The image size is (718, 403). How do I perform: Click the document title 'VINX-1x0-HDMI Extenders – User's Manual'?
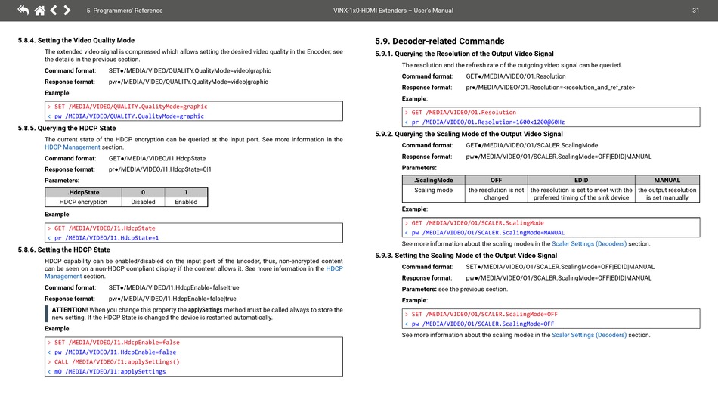pyautogui.click(x=393, y=11)
